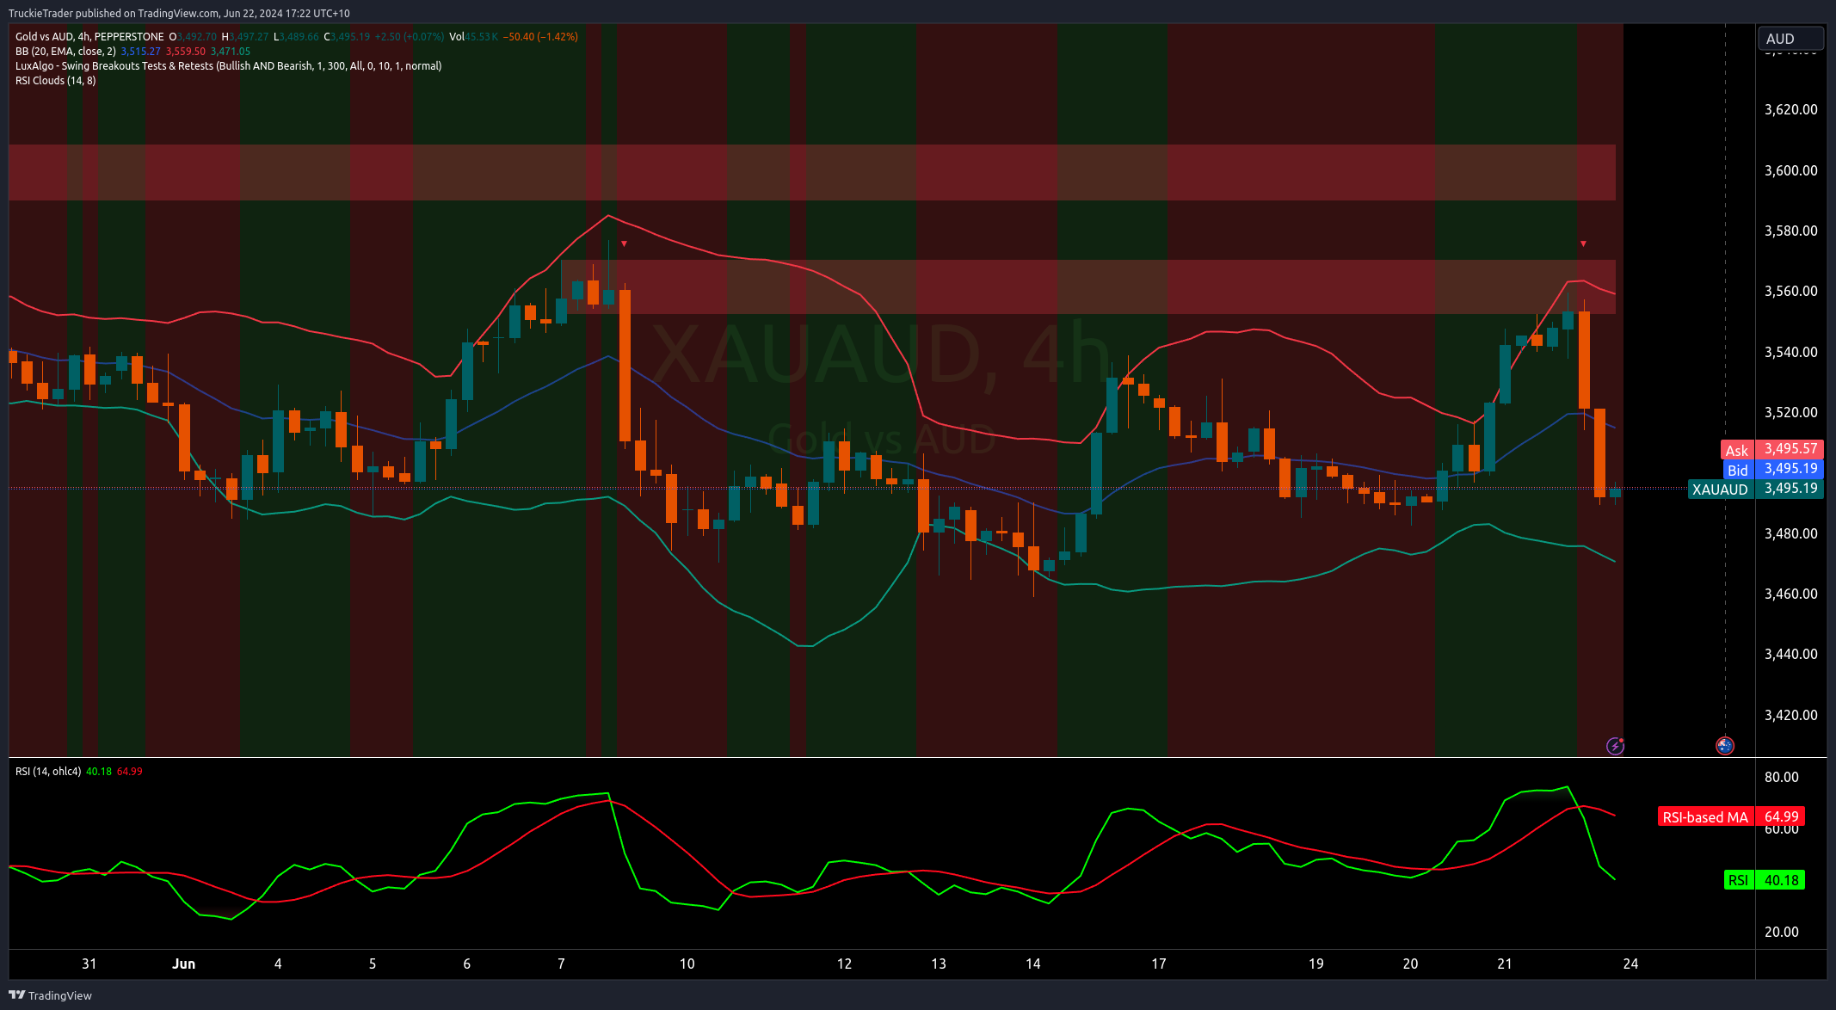The height and width of the screenshot is (1010, 1836).
Task: Select the BB (20, EMA, close, 2) indicator legend
Action: pos(65,52)
